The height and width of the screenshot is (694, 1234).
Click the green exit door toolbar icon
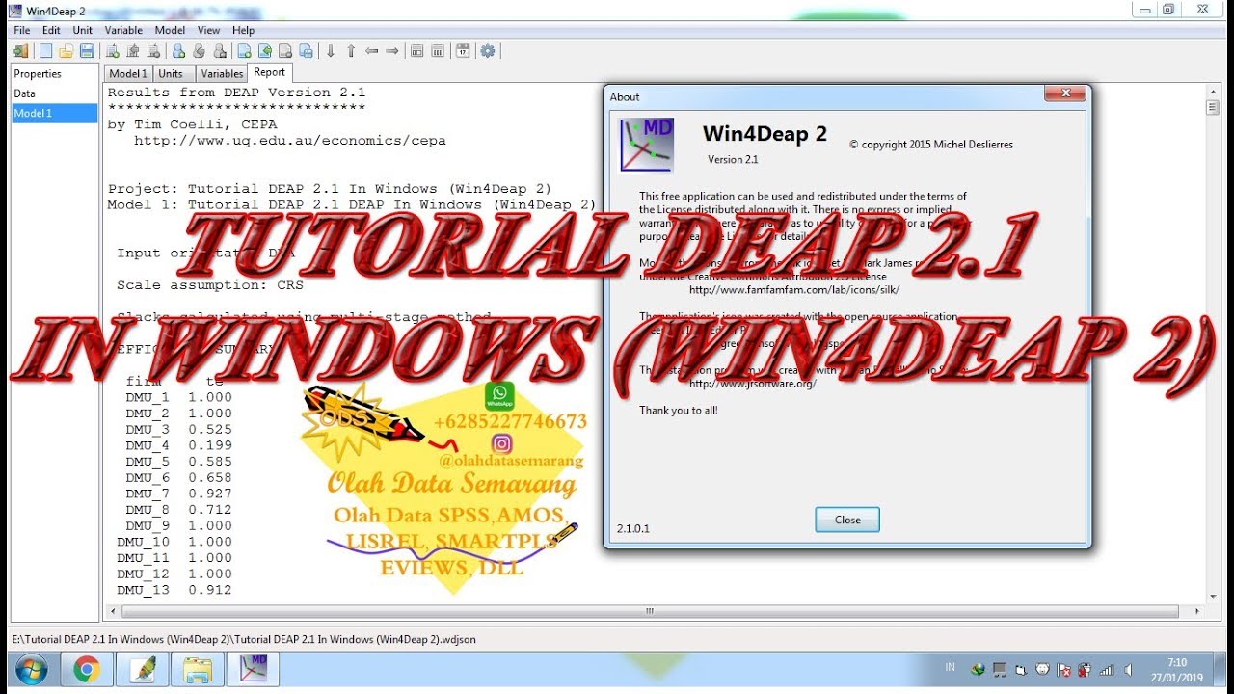21,51
